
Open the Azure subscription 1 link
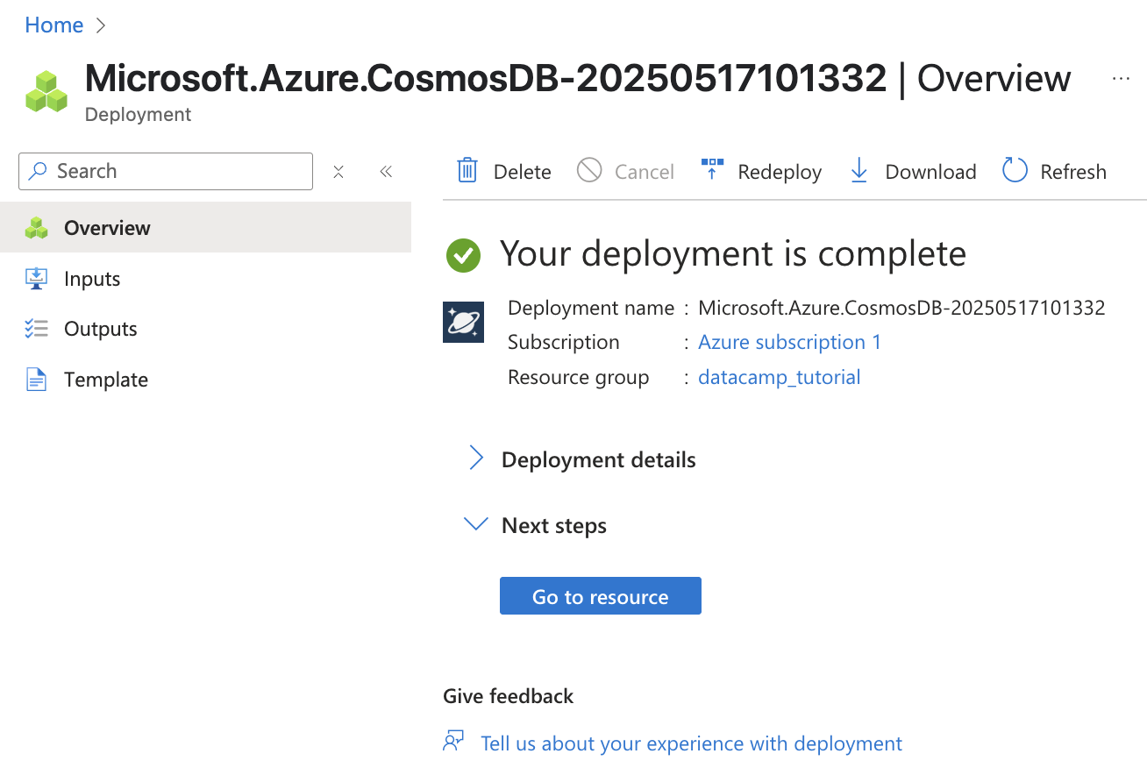[789, 342]
